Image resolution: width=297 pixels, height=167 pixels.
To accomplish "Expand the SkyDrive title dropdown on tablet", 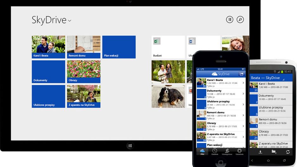I will click(x=70, y=21).
